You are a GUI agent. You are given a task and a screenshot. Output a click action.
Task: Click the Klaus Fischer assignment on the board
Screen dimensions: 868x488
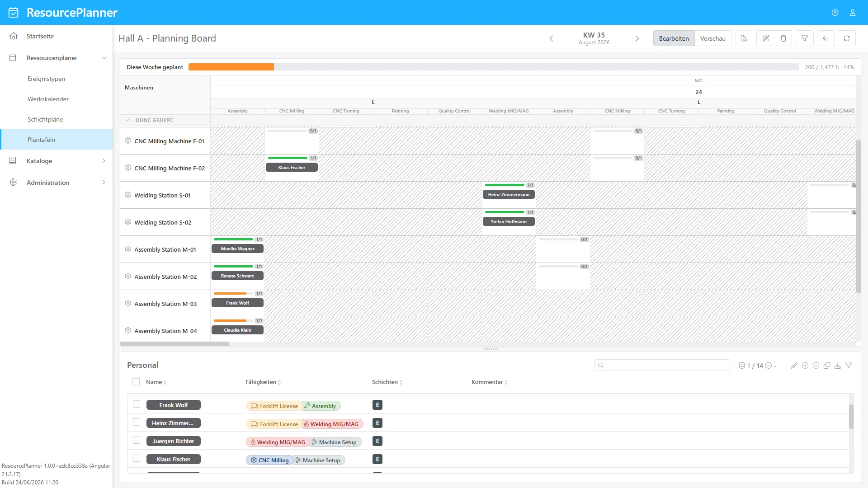coord(292,168)
